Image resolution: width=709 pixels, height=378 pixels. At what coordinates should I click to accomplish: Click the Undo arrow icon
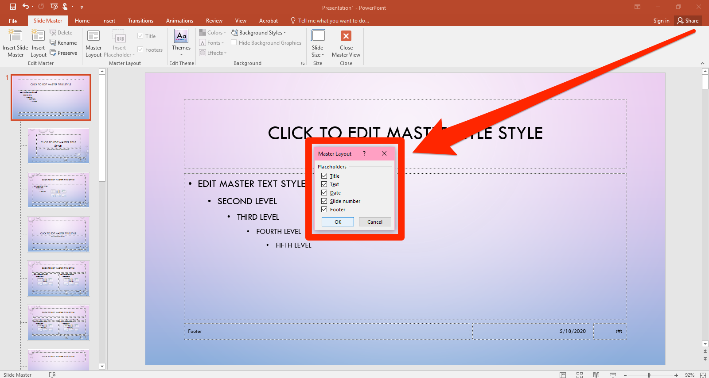(x=26, y=7)
